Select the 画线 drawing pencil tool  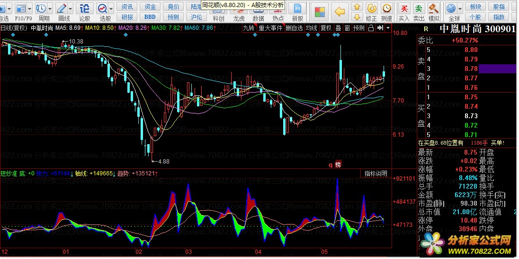[x=62, y=9]
